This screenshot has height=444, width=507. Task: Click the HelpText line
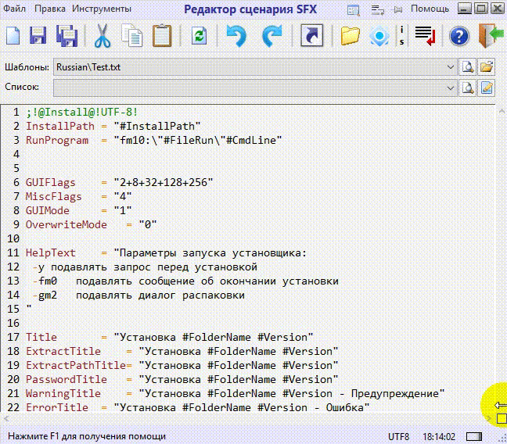pos(166,252)
